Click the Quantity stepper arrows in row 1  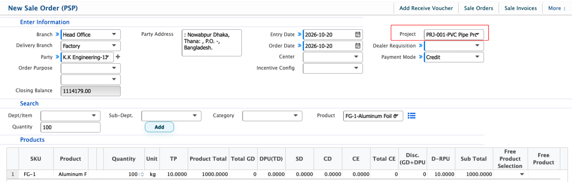142,174
